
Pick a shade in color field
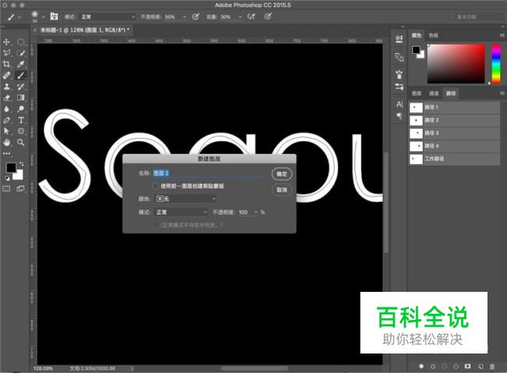coord(456,64)
